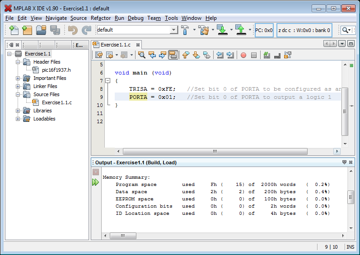Collapse main function code fold at line 7

click(x=108, y=81)
